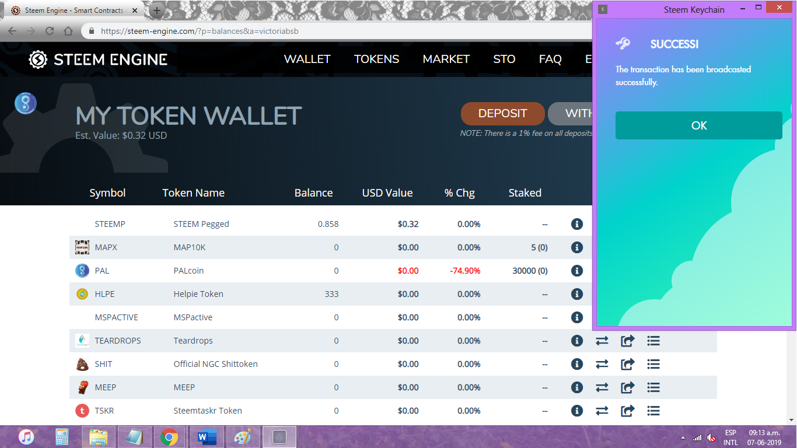
Task: View transaction history list for MEEP
Action: 653,387
